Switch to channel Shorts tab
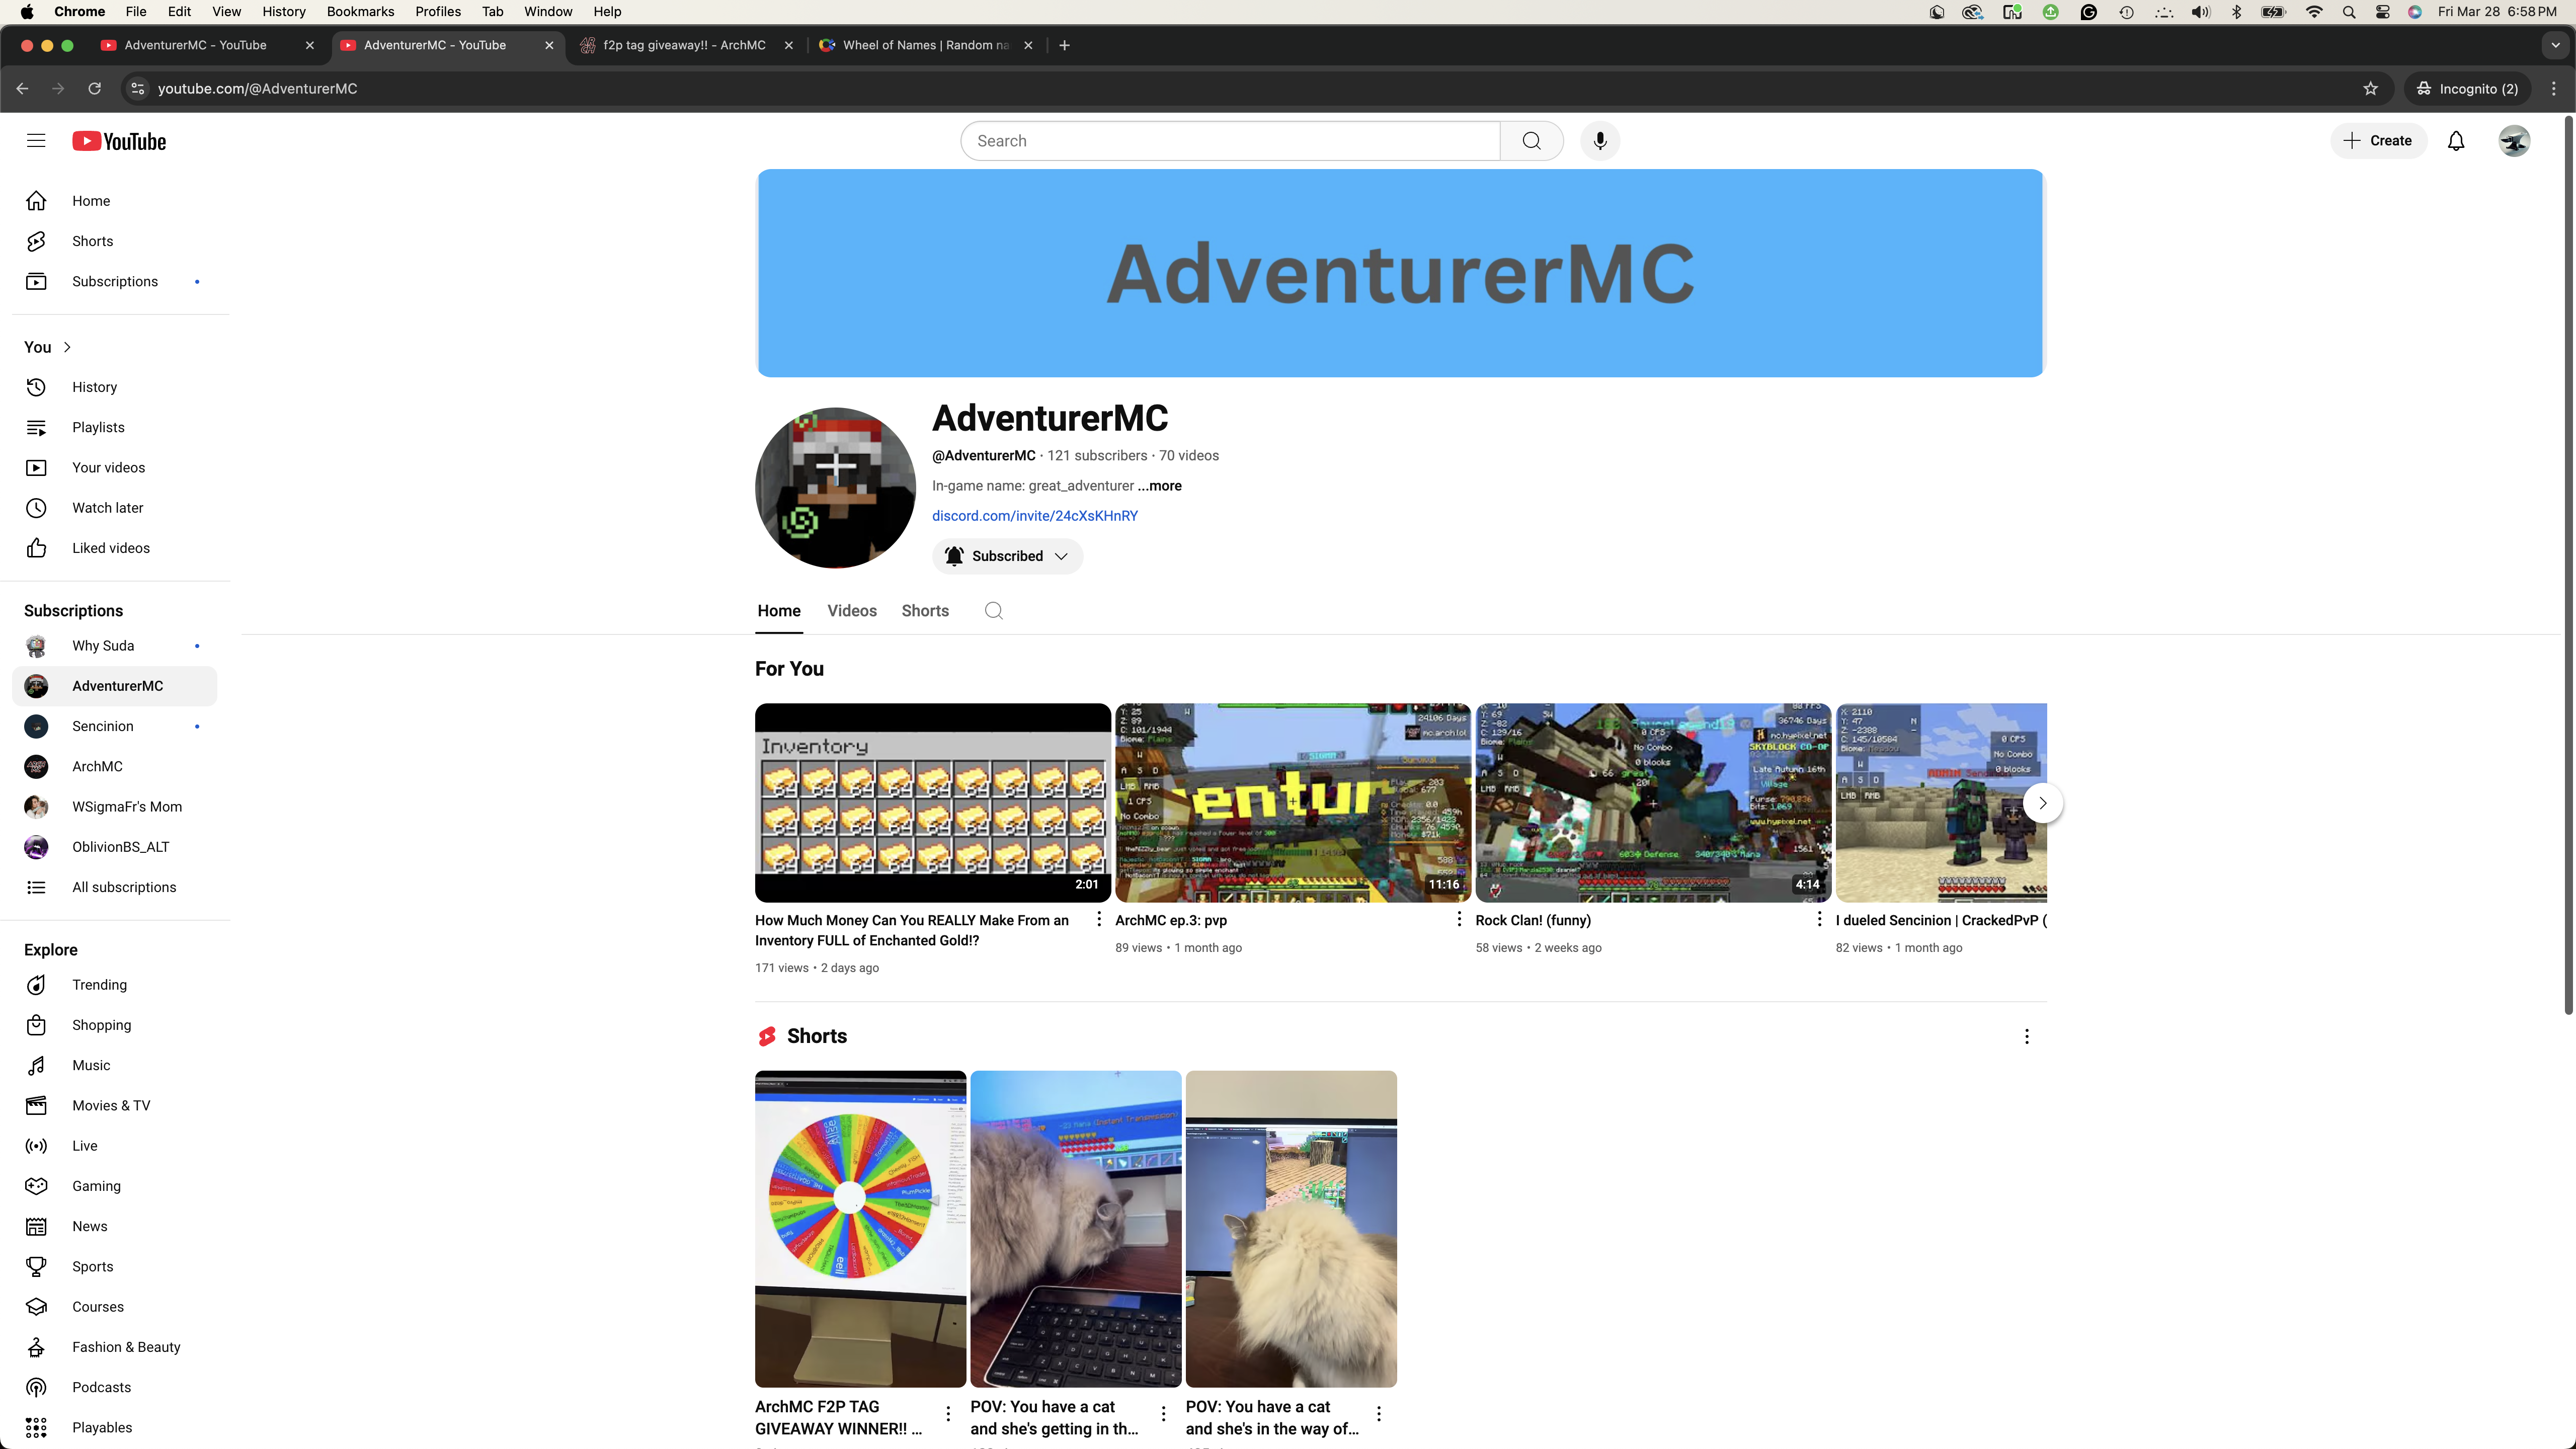Screen dimensions: 2576x1449 pyautogui.click(x=925, y=611)
